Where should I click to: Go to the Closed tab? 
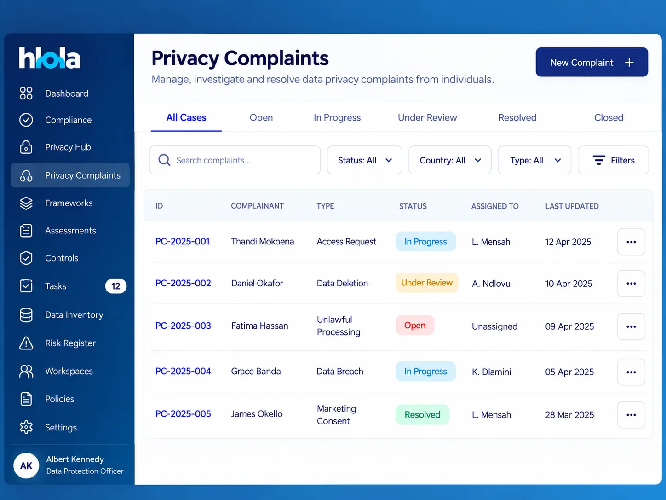click(609, 117)
